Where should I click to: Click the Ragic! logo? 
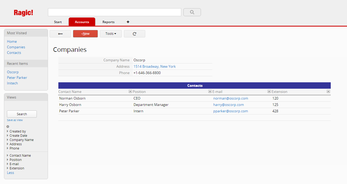[x=23, y=13]
